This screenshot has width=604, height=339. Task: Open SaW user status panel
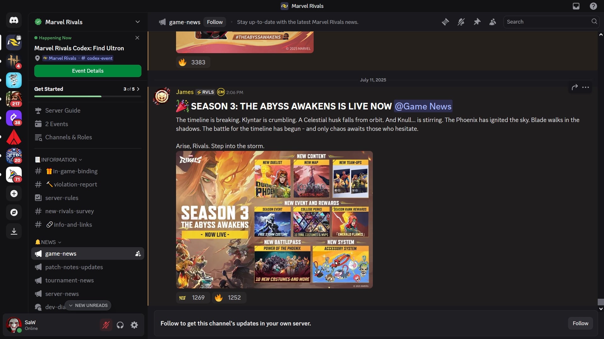[x=50, y=325]
